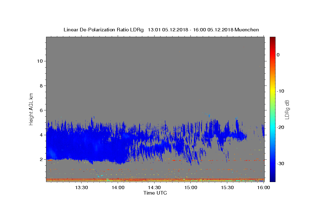
Task: Click the 15:00 time tick label
Action: 191,188
